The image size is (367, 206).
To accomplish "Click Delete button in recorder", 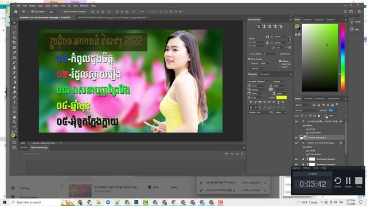I will tap(338, 182).
